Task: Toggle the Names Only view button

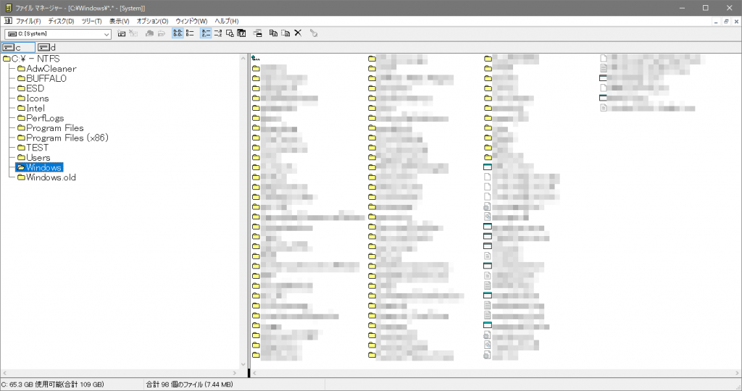Action: coord(178,33)
